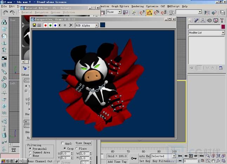
Task: Switch to the Modify command panel tab
Action: 196,20
